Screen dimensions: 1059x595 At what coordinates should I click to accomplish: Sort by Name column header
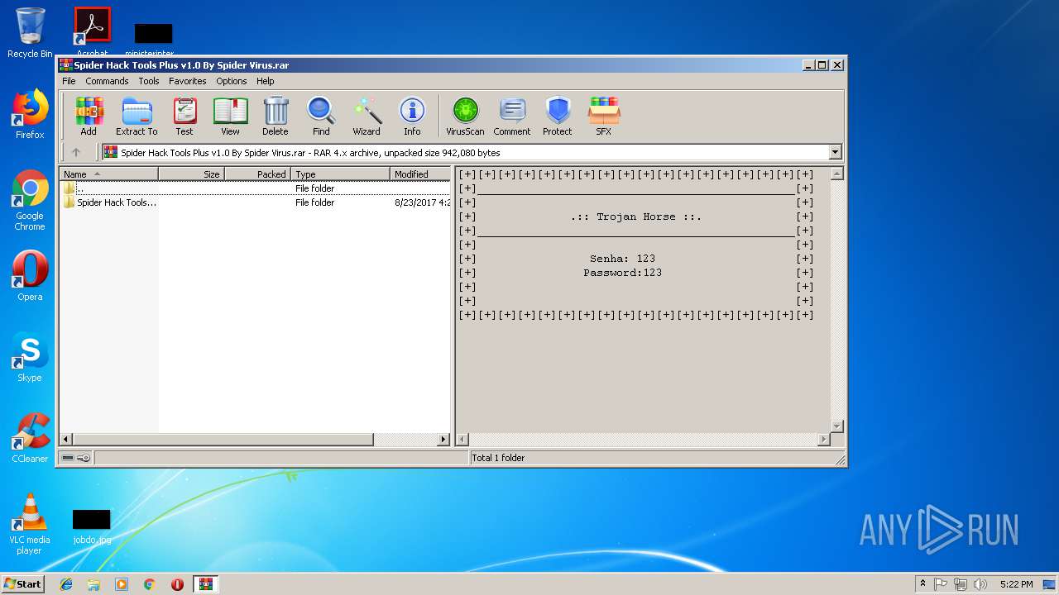pyautogui.click(x=108, y=174)
